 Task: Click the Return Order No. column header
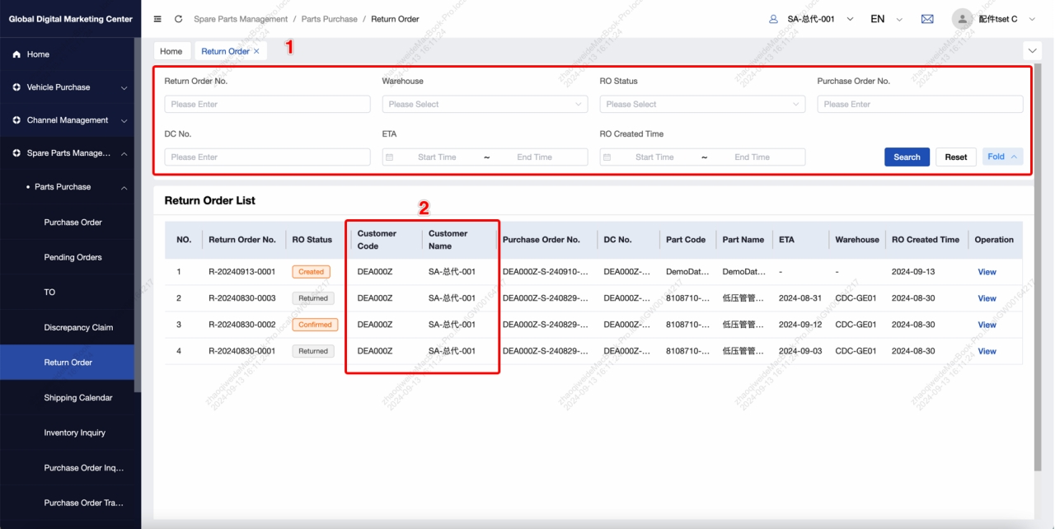(x=242, y=240)
